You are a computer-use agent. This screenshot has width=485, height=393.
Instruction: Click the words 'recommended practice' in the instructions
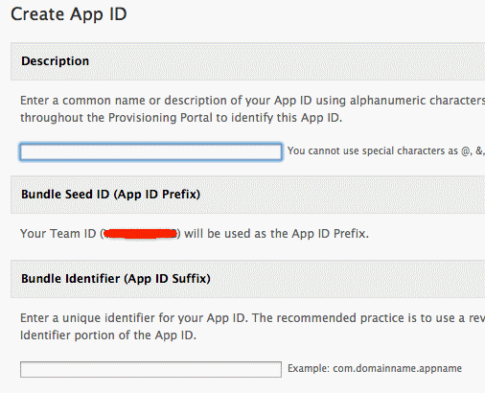(x=346, y=318)
